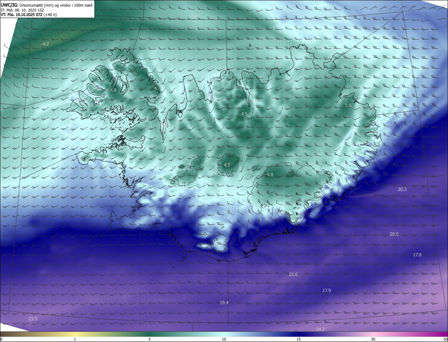Click the "UWC/IG: Úrkomumætti (mm)" title line
Viewport: 448px width, 342px height.
(47, 5)
